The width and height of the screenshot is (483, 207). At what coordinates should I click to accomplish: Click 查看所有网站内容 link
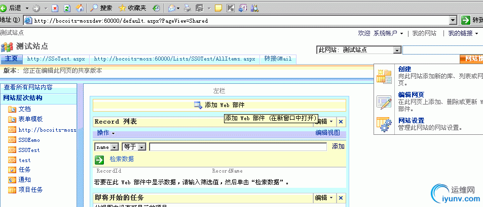point(28,87)
